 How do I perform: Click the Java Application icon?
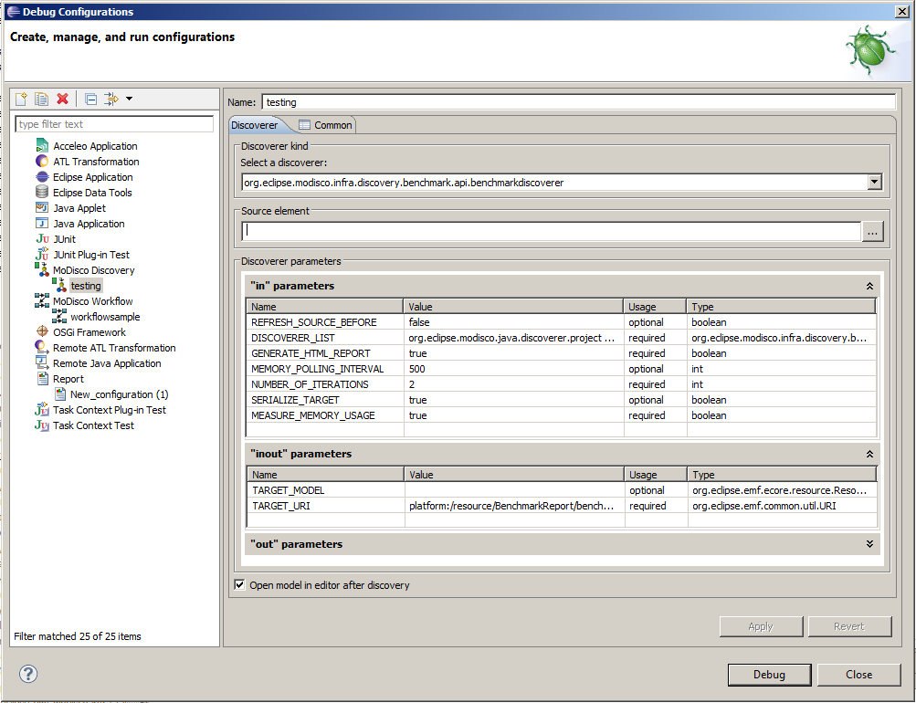(42, 223)
